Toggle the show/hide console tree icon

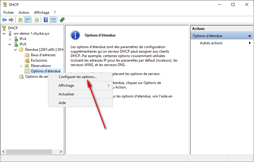[27, 20]
